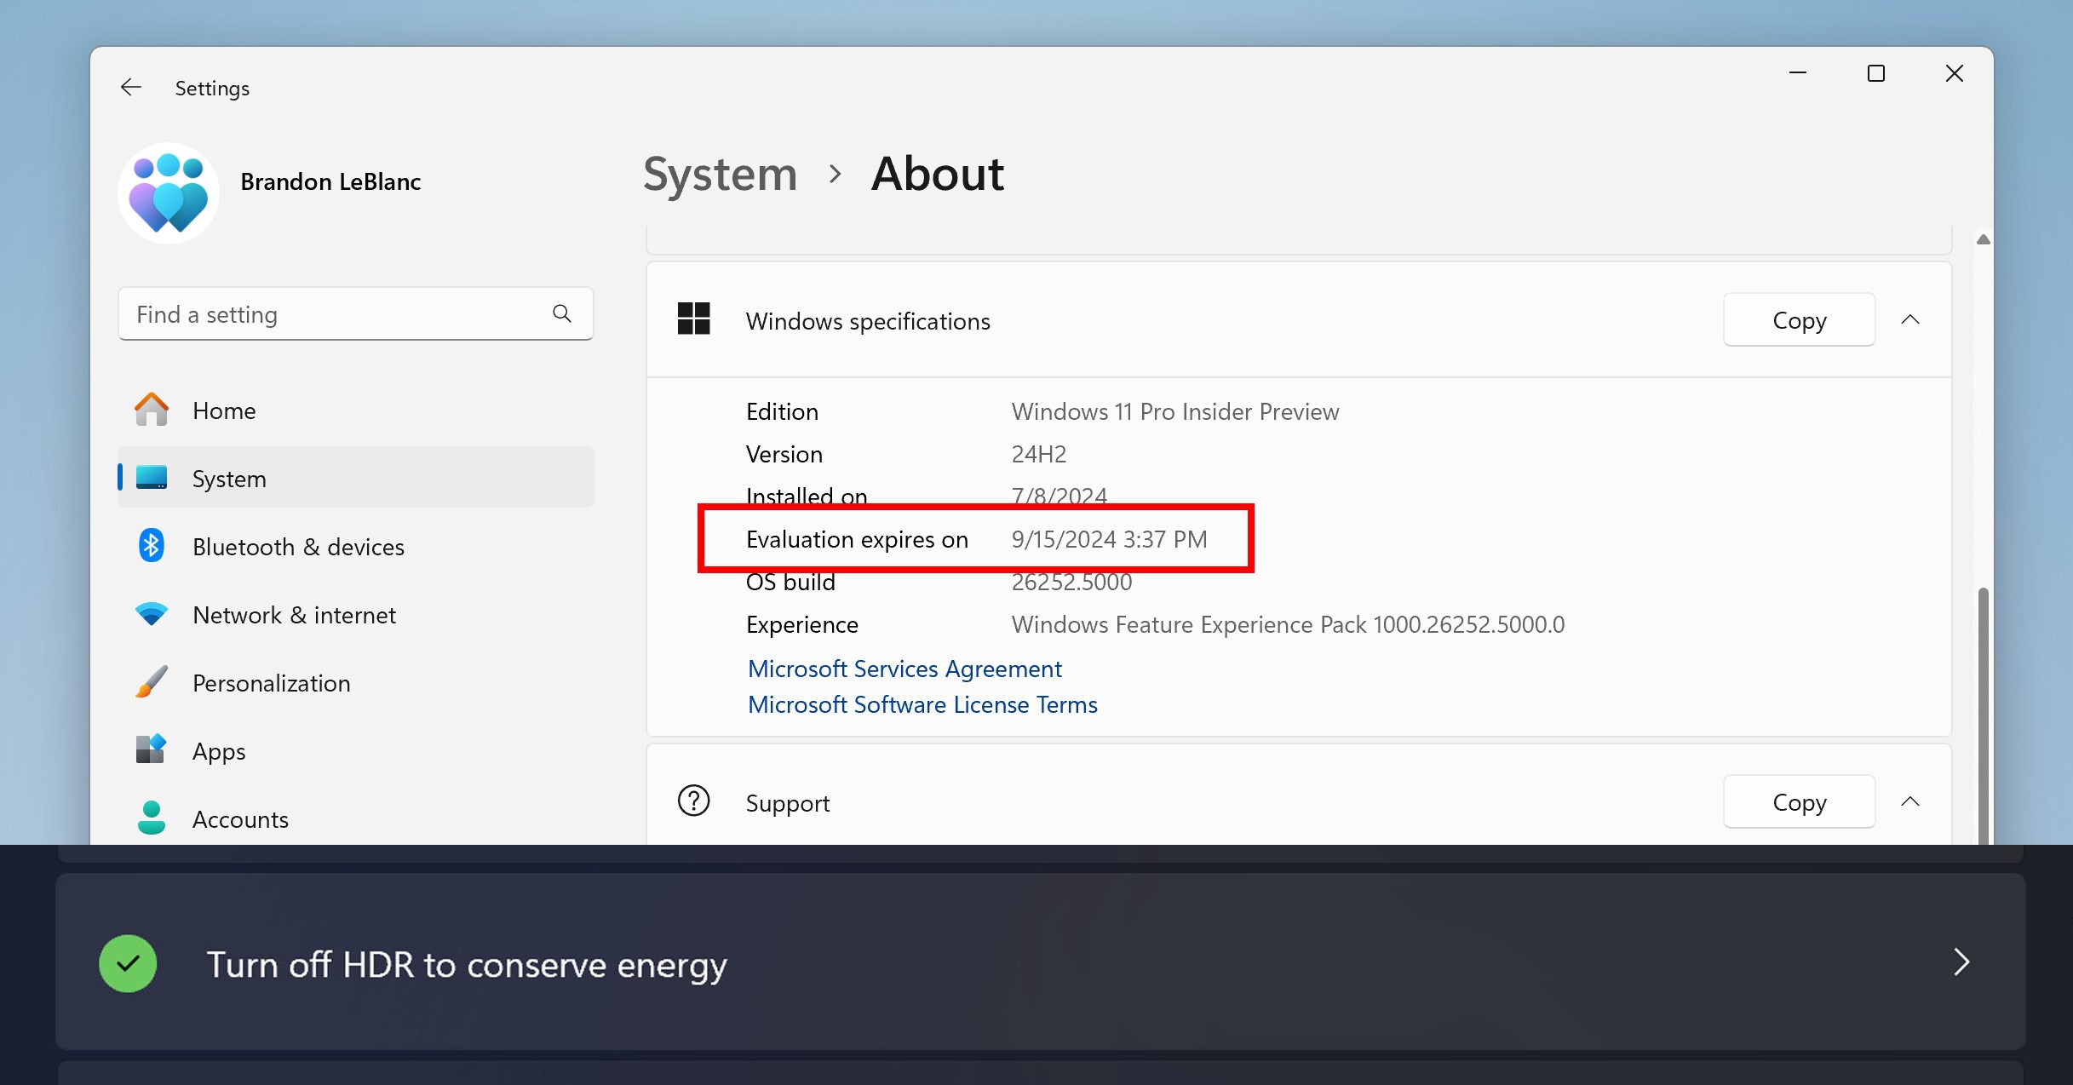The height and width of the screenshot is (1085, 2073).
Task: Select System in the sidebar
Action: click(x=356, y=478)
